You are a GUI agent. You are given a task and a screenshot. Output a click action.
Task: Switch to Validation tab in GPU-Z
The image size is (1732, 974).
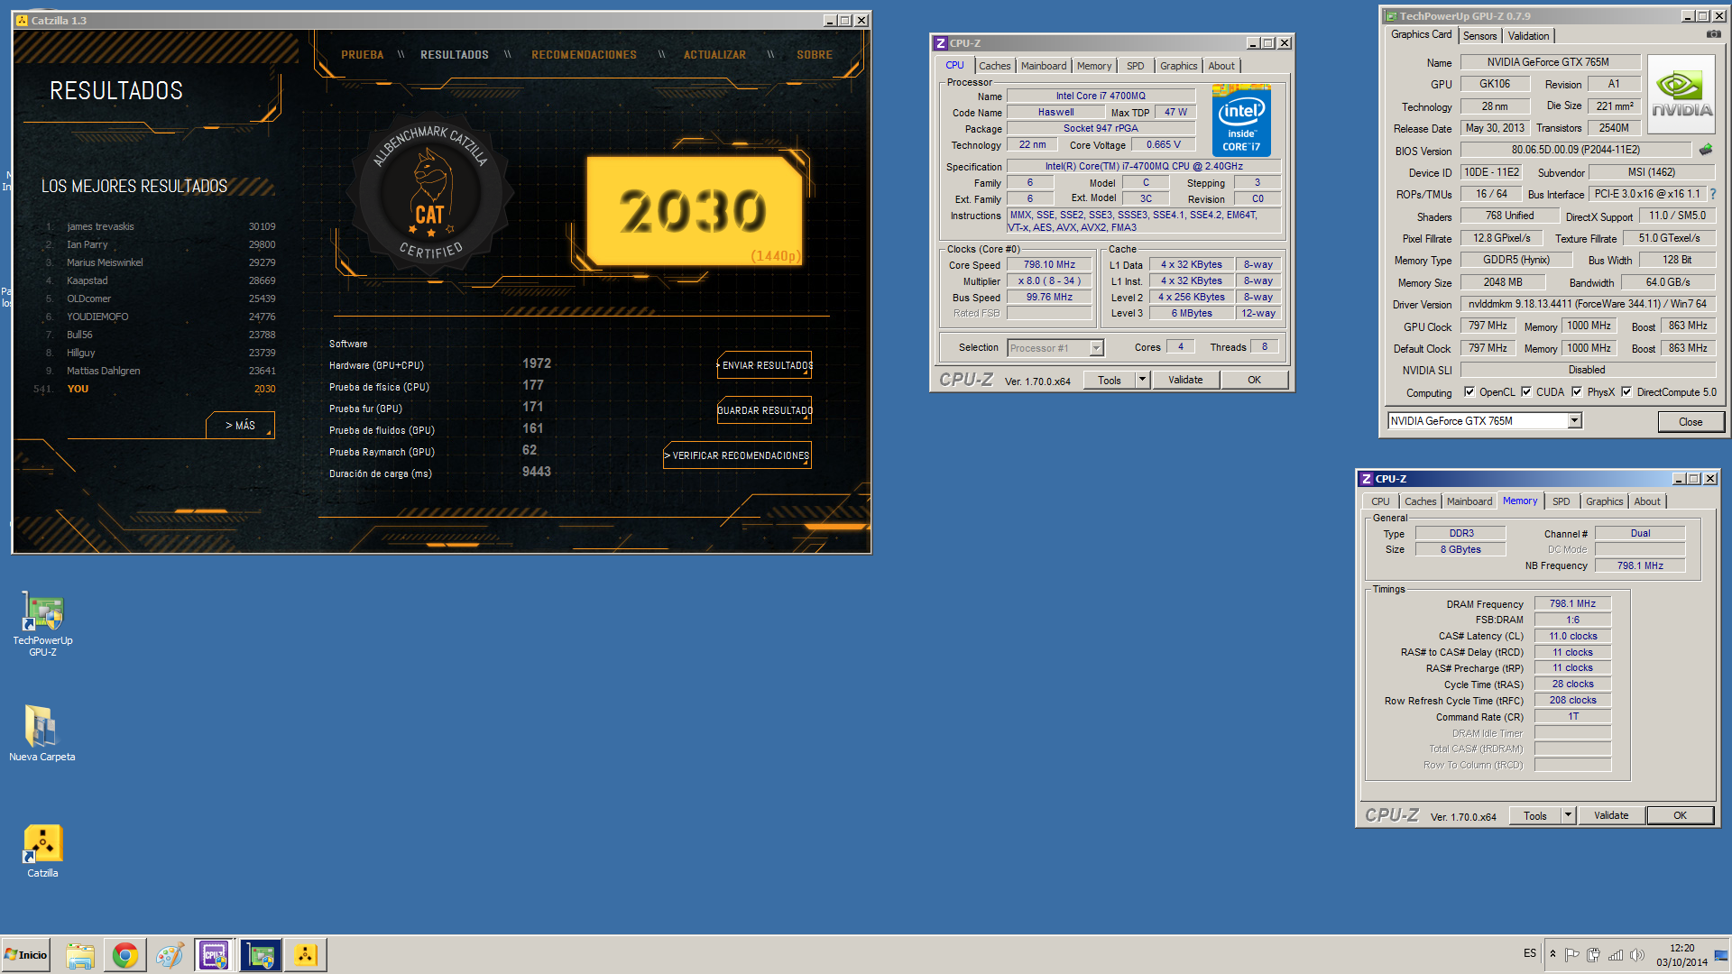tap(1528, 36)
